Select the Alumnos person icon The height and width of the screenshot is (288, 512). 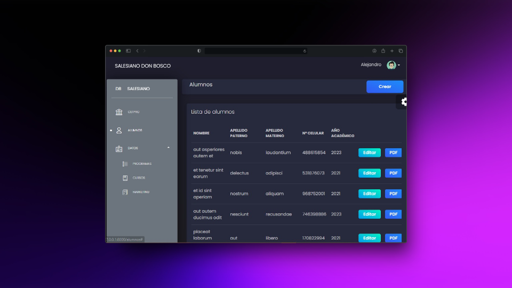pos(119,130)
